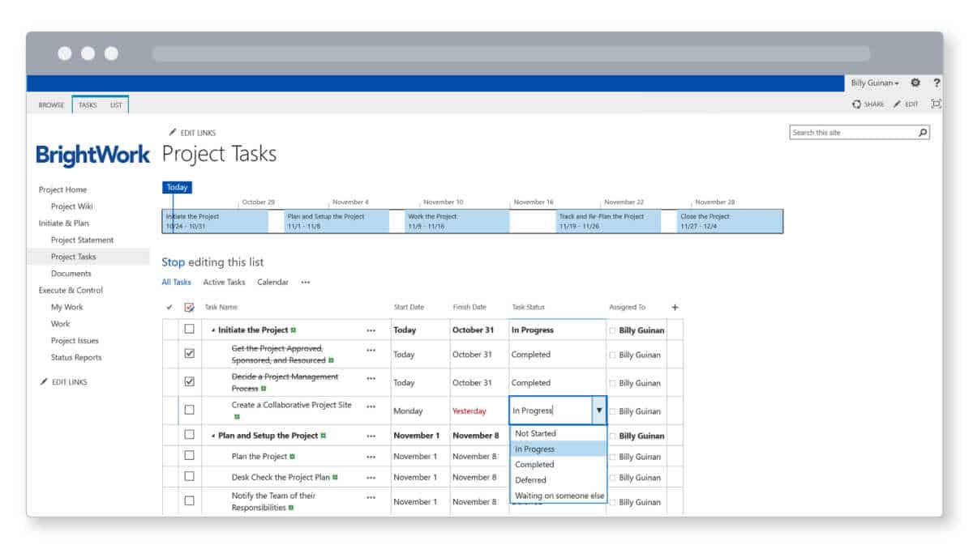Open the settings gear icon

915,83
